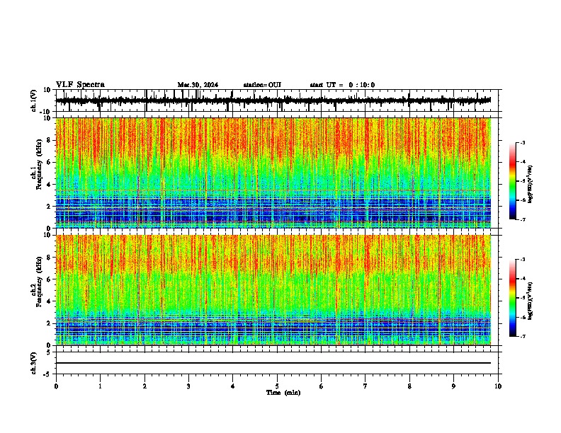Screen dimensions: 561x433
Task: Click time axis tick label "3"
Action: point(188,386)
